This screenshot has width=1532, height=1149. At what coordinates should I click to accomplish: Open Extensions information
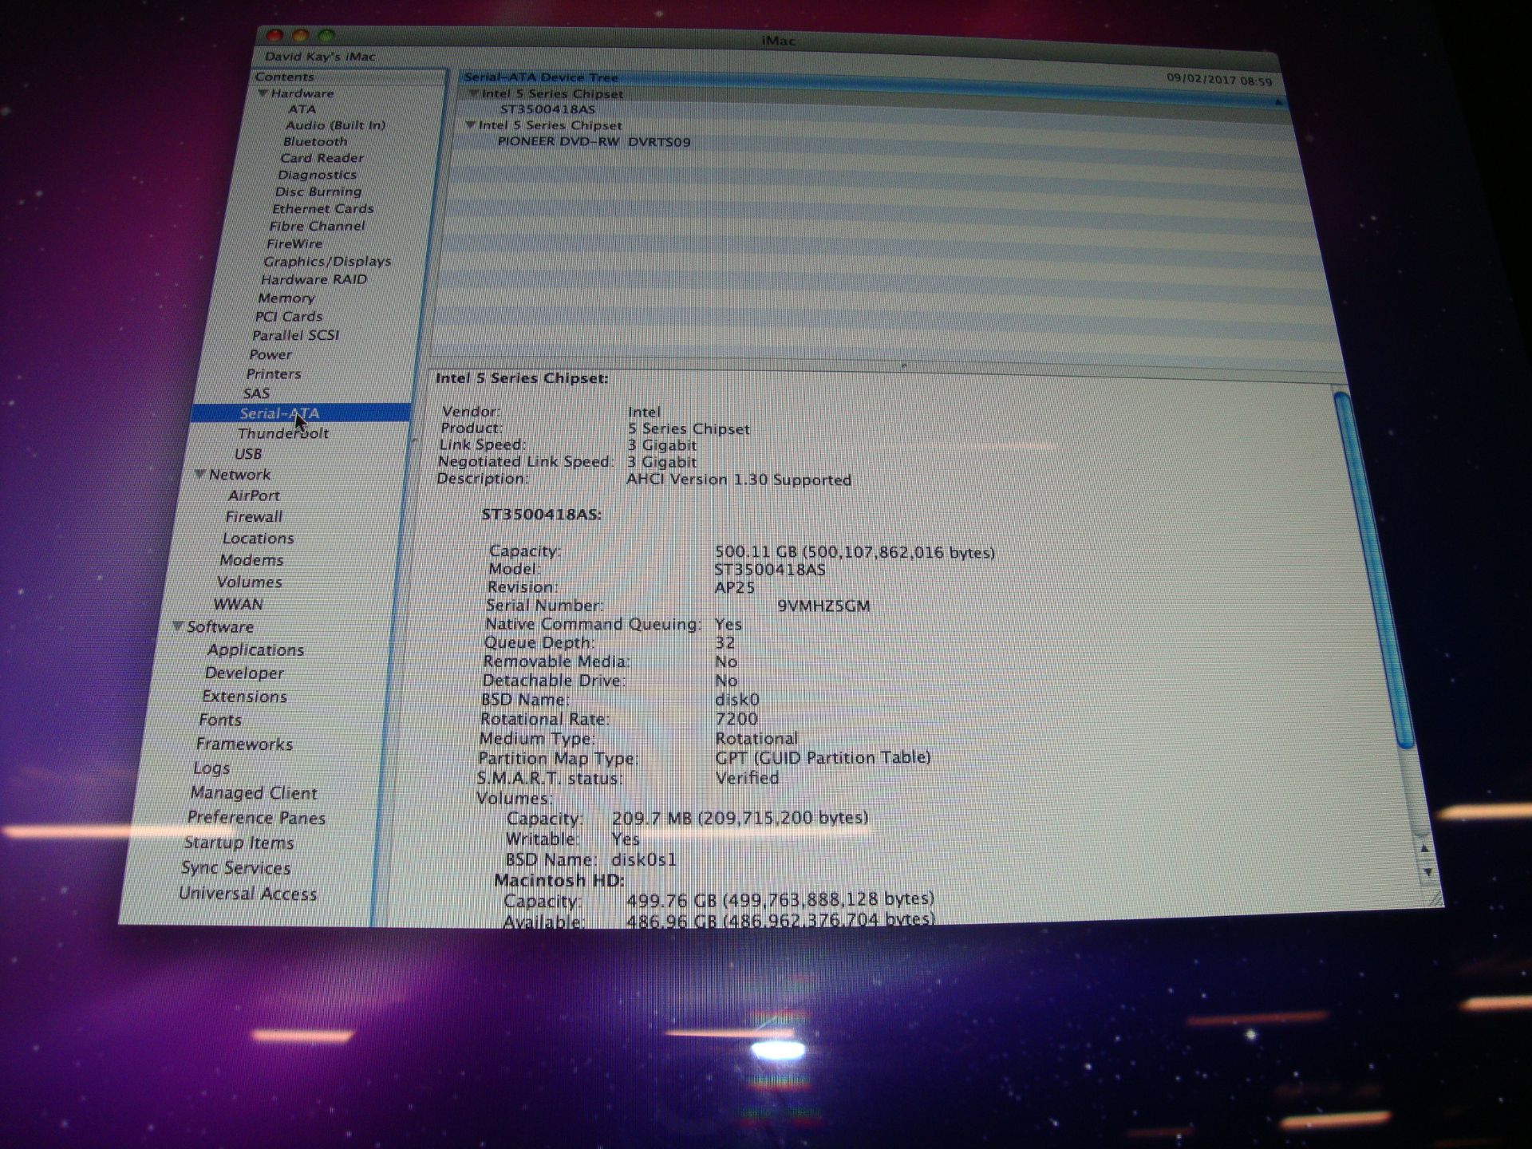(244, 696)
